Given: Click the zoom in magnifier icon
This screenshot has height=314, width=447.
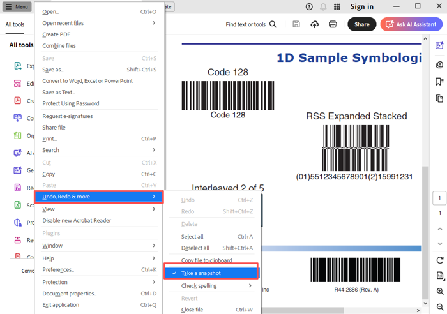Looking at the screenshot, I should point(440,292).
